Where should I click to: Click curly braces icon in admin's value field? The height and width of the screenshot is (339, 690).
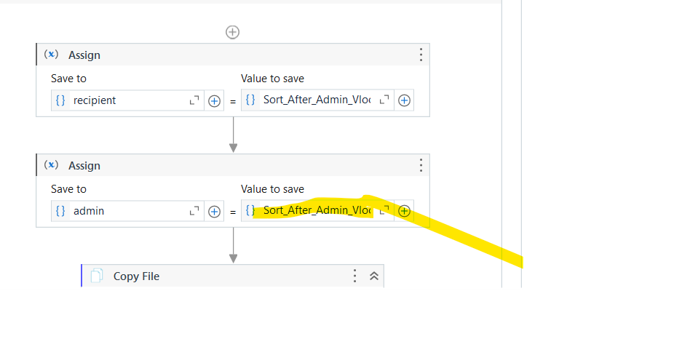[x=250, y=211]
